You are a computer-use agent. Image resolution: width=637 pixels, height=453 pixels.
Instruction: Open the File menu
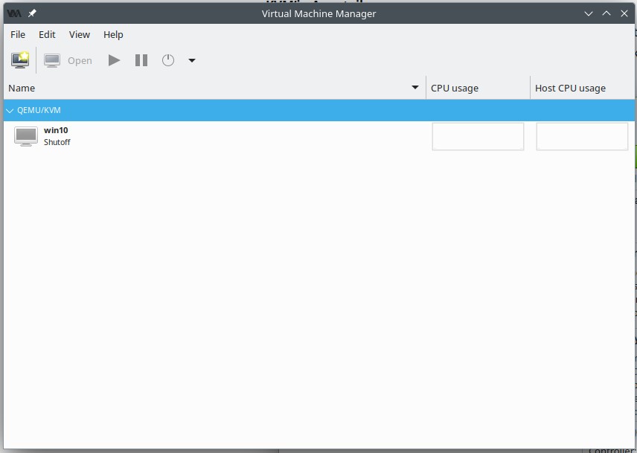18,34
